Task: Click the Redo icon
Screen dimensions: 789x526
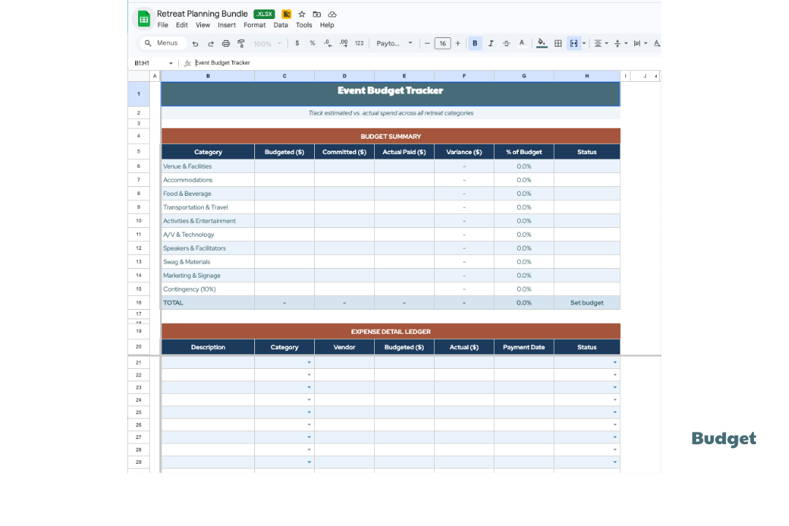Action: (x=211, y=43)
